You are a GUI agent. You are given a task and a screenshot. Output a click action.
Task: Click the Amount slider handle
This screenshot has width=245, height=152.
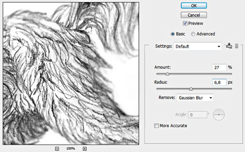pyautogui.click(x=167, y=74)
